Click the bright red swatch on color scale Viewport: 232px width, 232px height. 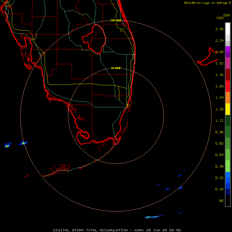pyautogui.click(x=228, y=86)
